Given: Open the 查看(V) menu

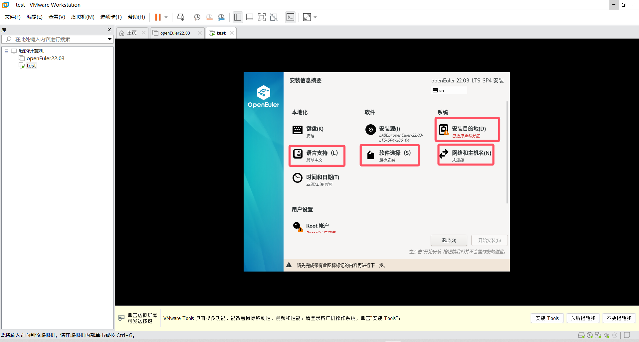Looking at the screenshot, I should coord(57,17).
